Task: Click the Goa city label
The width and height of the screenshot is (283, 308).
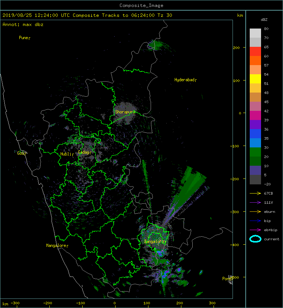Action: [x=20, y=153]
